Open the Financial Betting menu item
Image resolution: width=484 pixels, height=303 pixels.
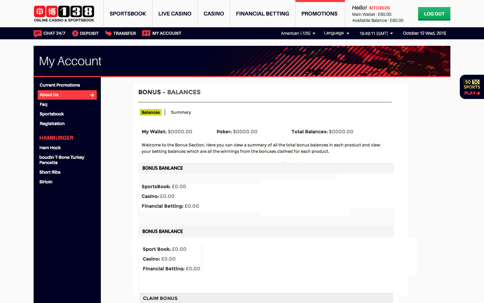pos(263,14)
